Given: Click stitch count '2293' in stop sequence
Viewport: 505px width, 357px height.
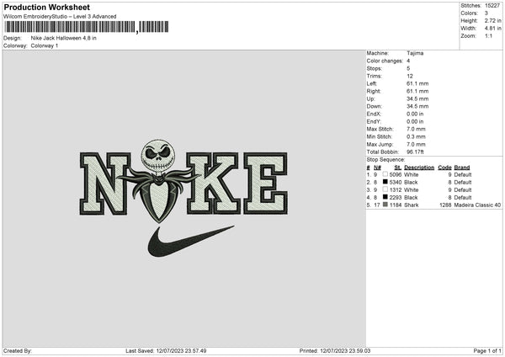Looking at the screenshot, I should pos(396,197).
